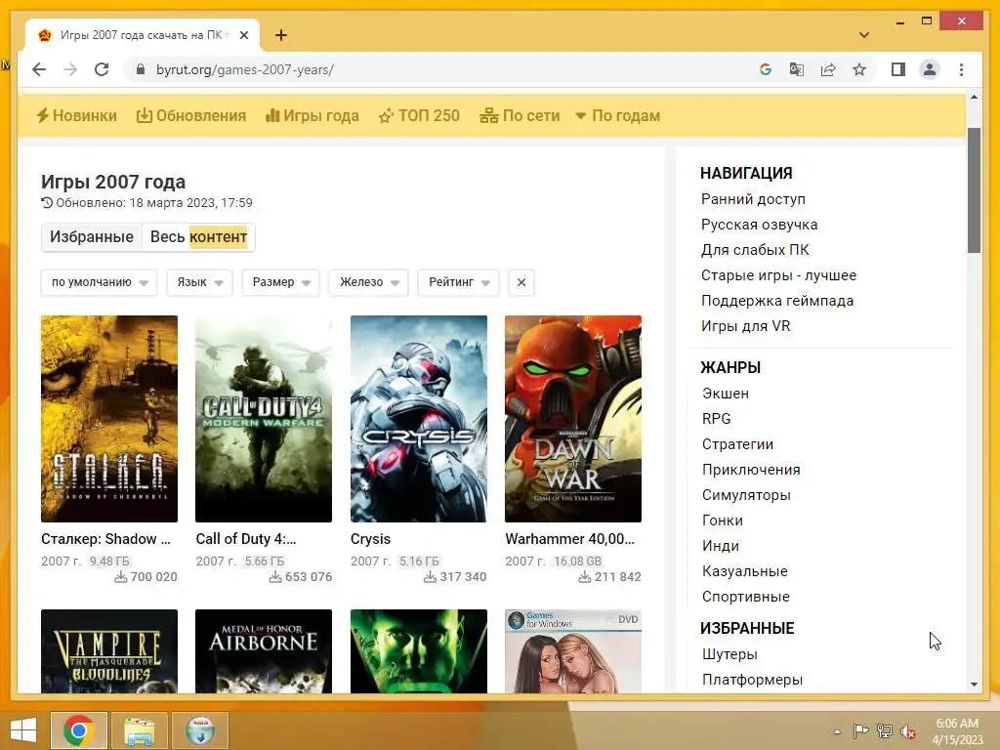Open the Call of Duty 4 cover
This screenshot has height=750, width=1000.
pos(264,419)
